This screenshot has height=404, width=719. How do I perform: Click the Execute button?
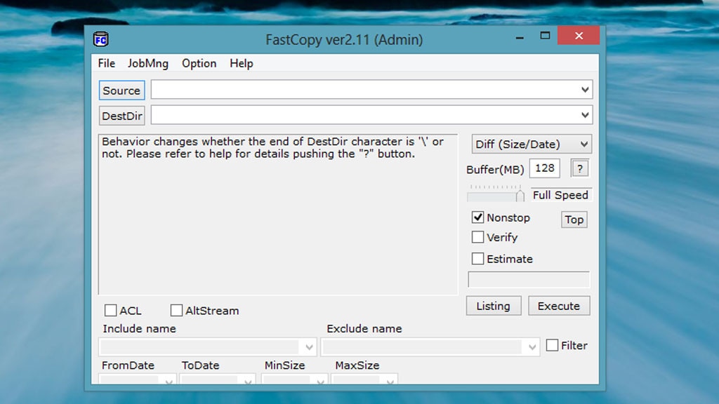tap(559, 306)
